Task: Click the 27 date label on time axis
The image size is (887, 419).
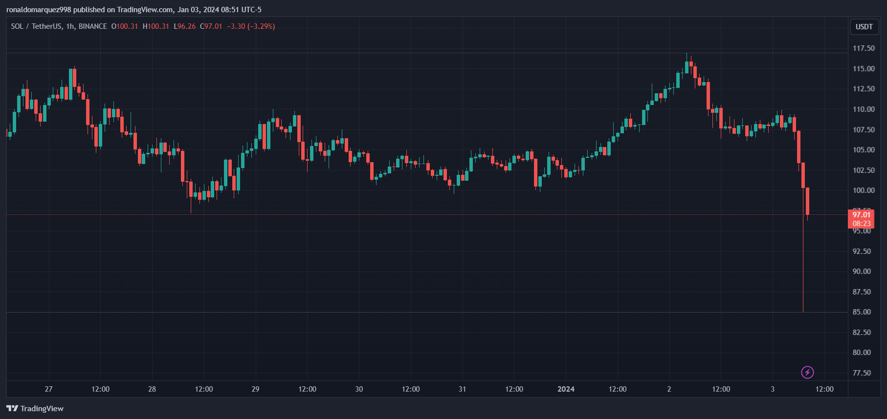Action: point(48,389)
